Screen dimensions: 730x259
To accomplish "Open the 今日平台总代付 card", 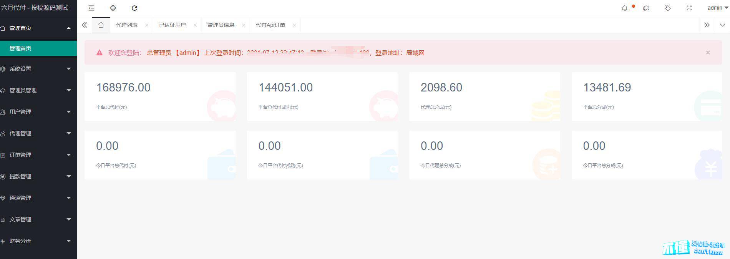I will click(160, 155).
